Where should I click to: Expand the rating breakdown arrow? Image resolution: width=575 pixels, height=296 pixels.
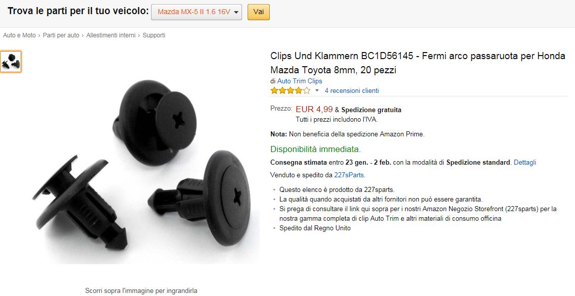click(x=317, y=90)
